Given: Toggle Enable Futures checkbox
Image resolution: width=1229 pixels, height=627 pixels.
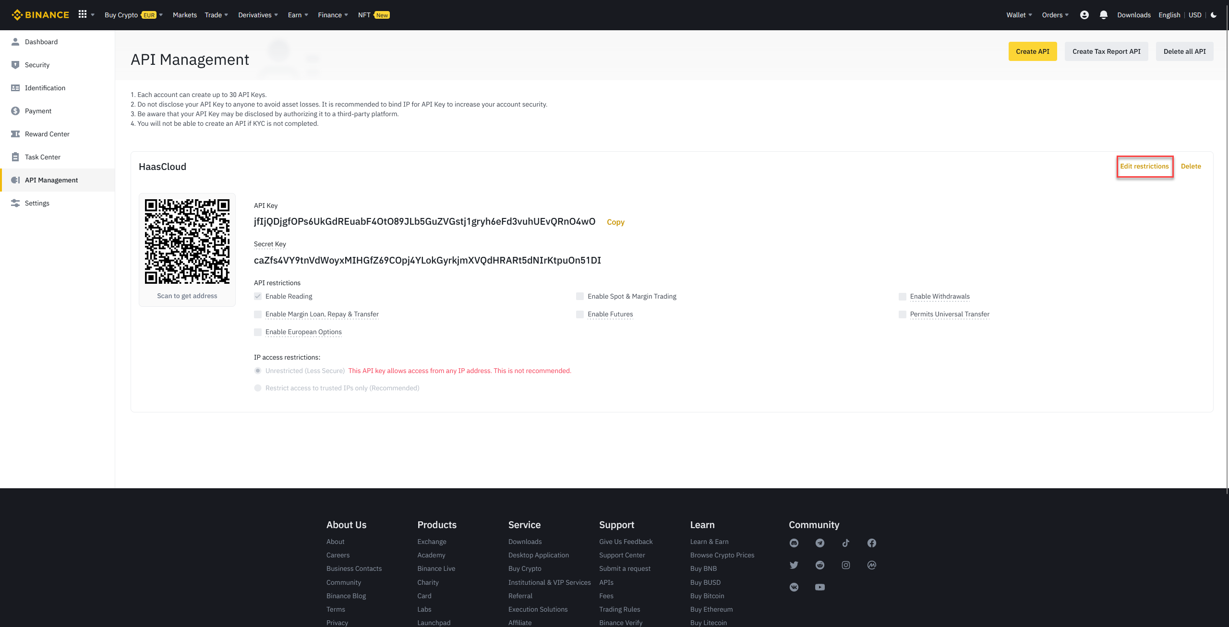Looking at the screenshot, I should pyautogui.click(x=580, y=314).
